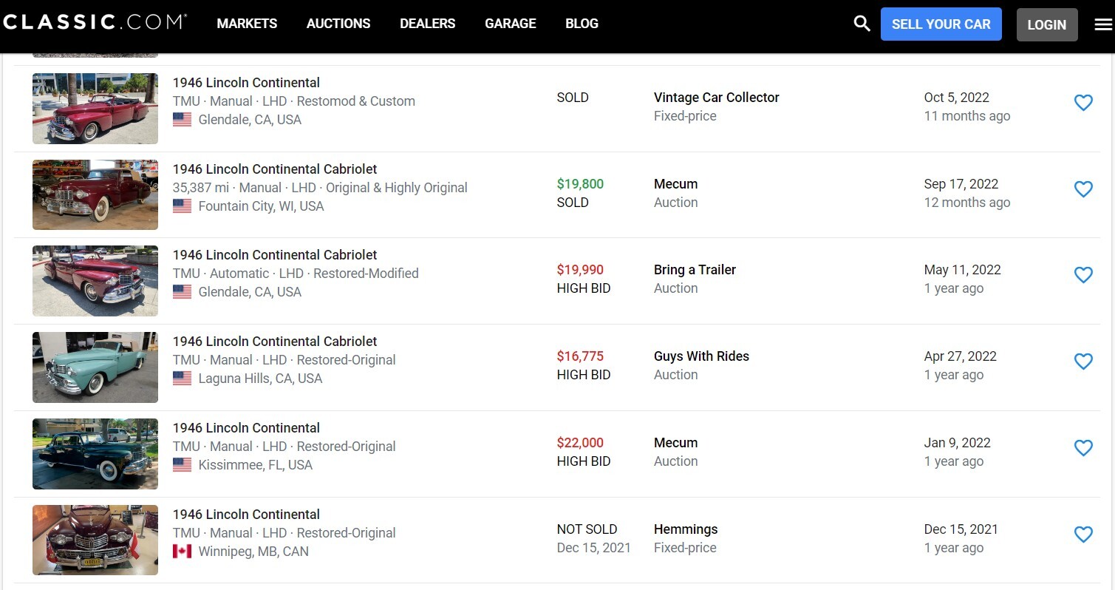Screen dimensions: 1115x590
Task: Favorite the $19,800 Mecum Cabriolet listing
Action: [1083, 189]
